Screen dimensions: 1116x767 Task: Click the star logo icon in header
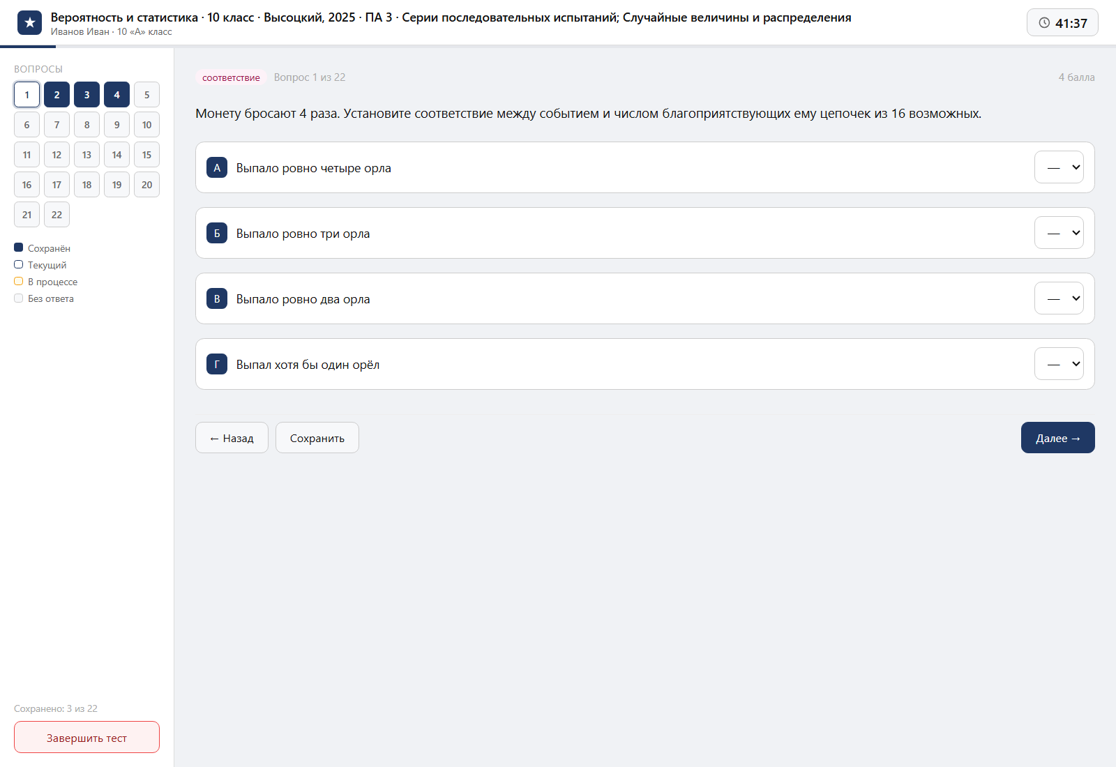(x=29, y=23)
